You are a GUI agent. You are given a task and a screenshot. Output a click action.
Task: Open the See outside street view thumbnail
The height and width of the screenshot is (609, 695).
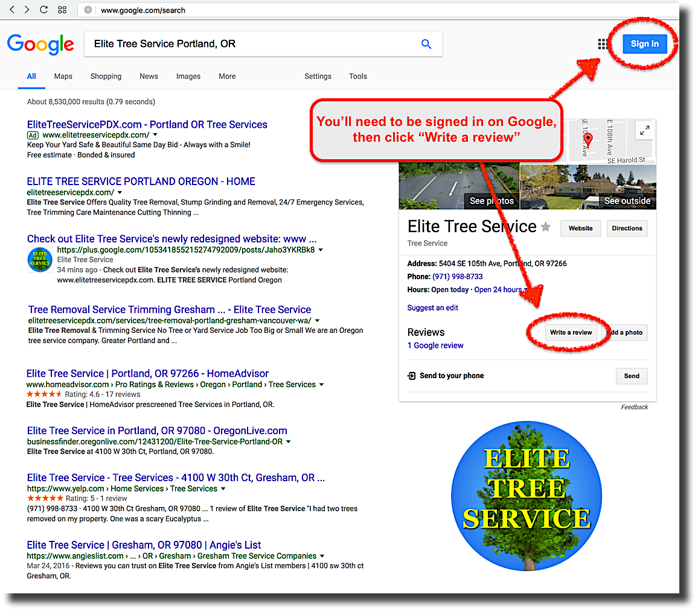point(588,186)
